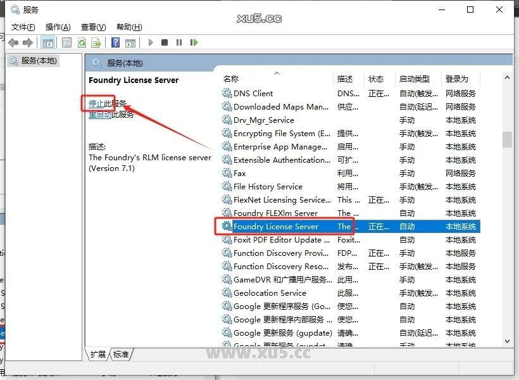This screenshot has height=380, width=519.
Task: Switch to the 标准 tab
Action: coord(121,355)
